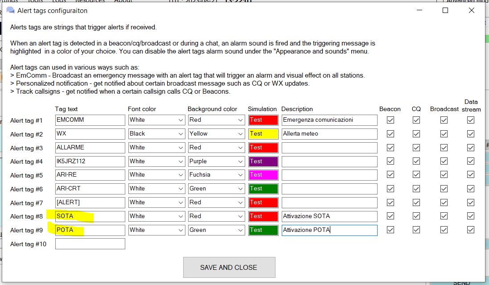Click the empty description field for tag #4
Screen dimensions: 489x285
(x=329, y=161)
